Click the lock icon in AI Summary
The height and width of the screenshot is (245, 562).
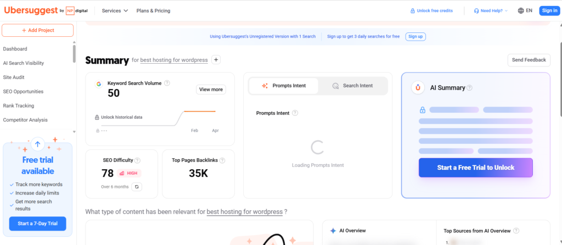pos(422,110)
